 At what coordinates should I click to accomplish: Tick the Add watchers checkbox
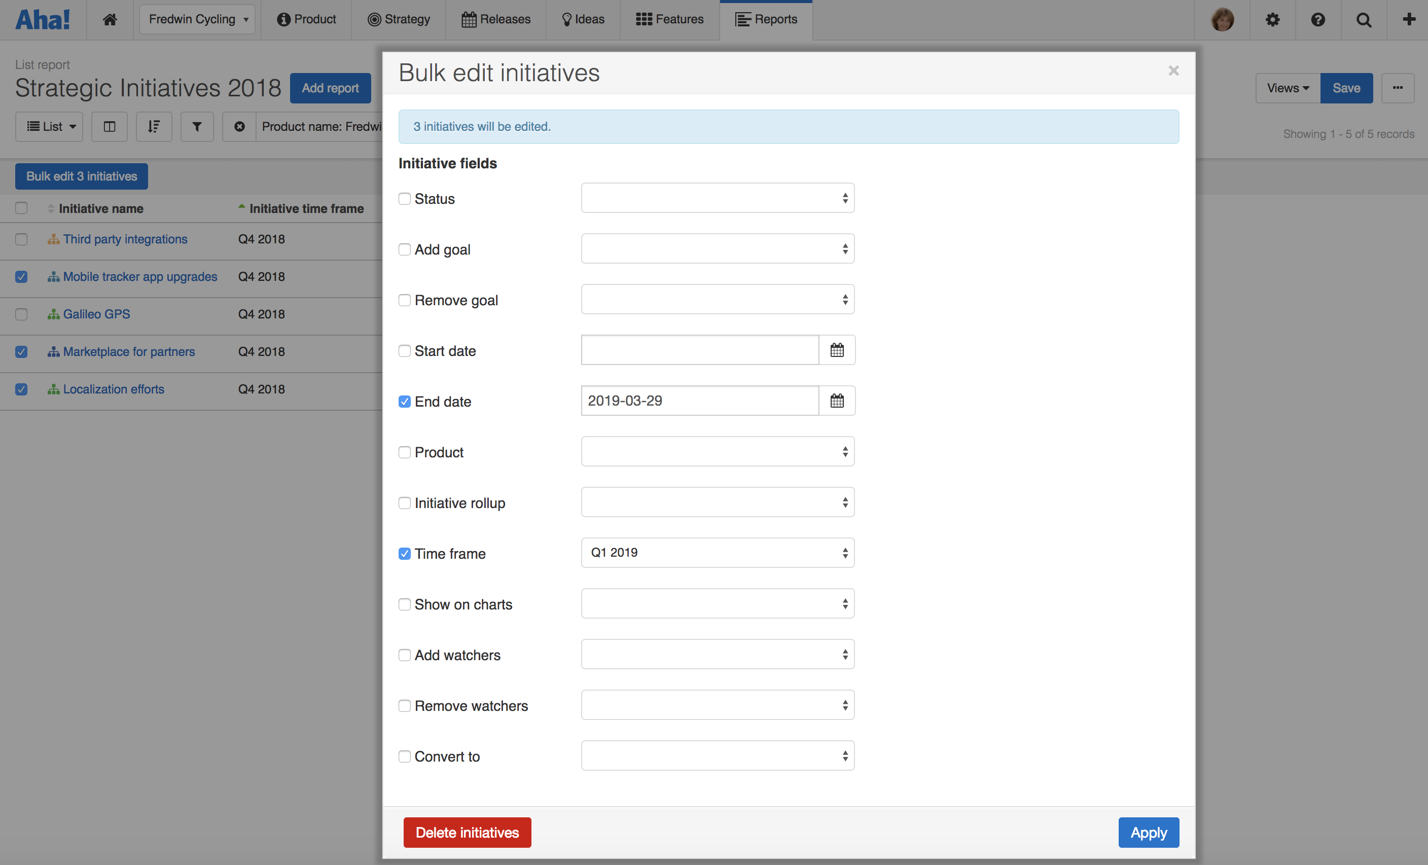[405, 655]
